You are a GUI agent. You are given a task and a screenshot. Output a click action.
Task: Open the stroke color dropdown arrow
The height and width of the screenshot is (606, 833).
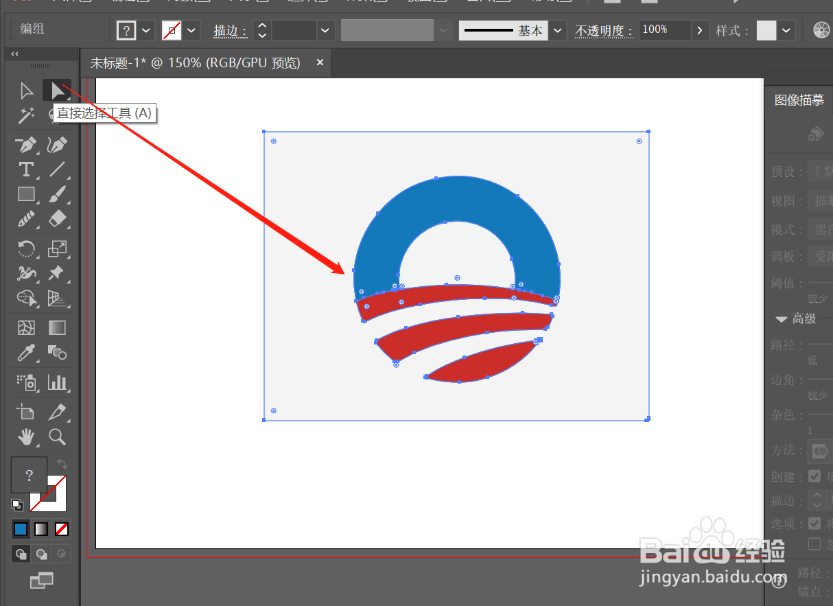[x=191, y=30]
